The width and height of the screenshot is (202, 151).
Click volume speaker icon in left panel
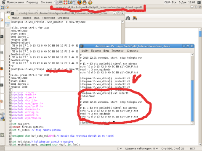[x=2, y=114]
